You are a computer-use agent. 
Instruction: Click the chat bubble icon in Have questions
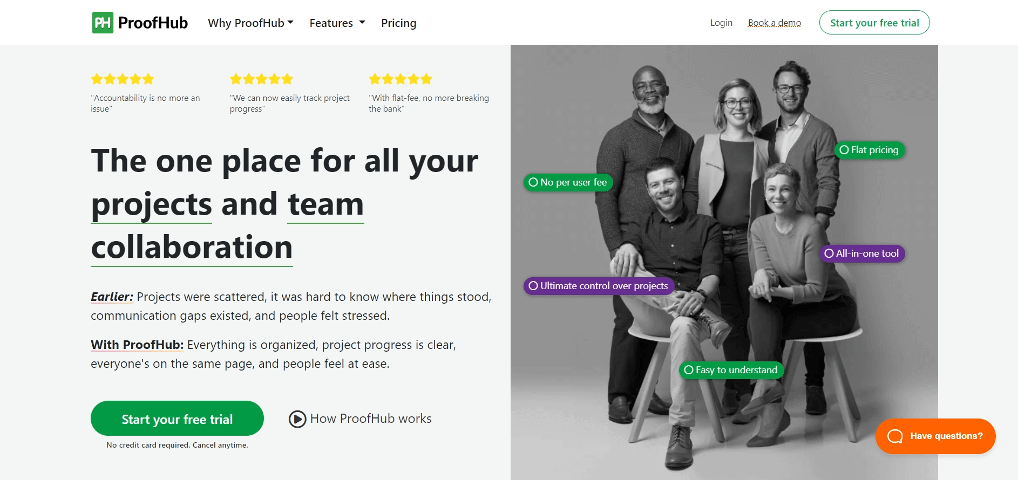pyautogui.click(x=895, y=436)
